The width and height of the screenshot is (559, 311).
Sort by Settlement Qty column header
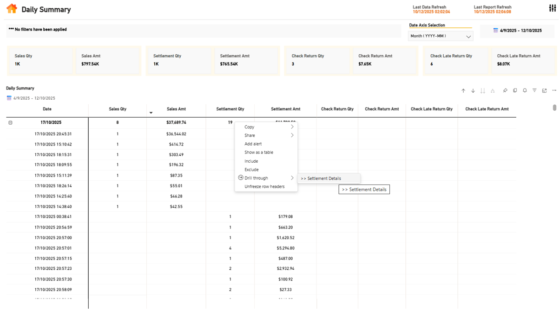click(x=230, y=109)
